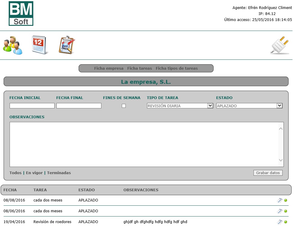The height and width of the screenshot is (227, 297).
Task: Open the Ficha tareas tab
Action: (139, 68)
